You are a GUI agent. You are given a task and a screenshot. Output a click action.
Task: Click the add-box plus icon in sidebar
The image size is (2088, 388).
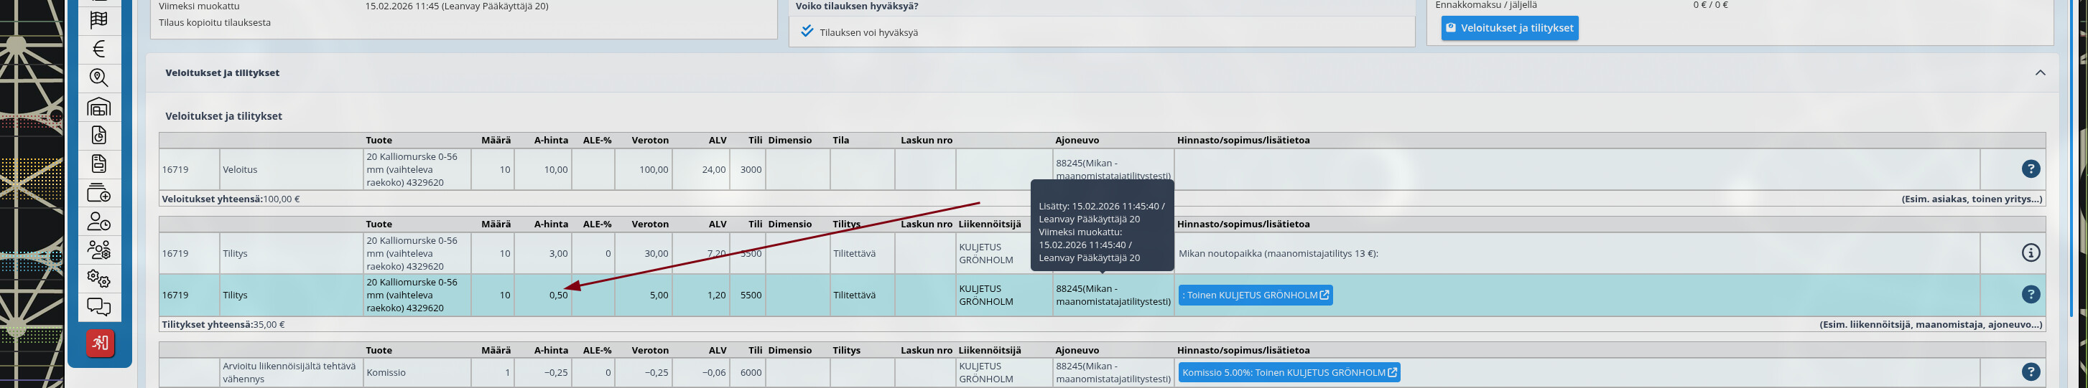tap(99, 193)
